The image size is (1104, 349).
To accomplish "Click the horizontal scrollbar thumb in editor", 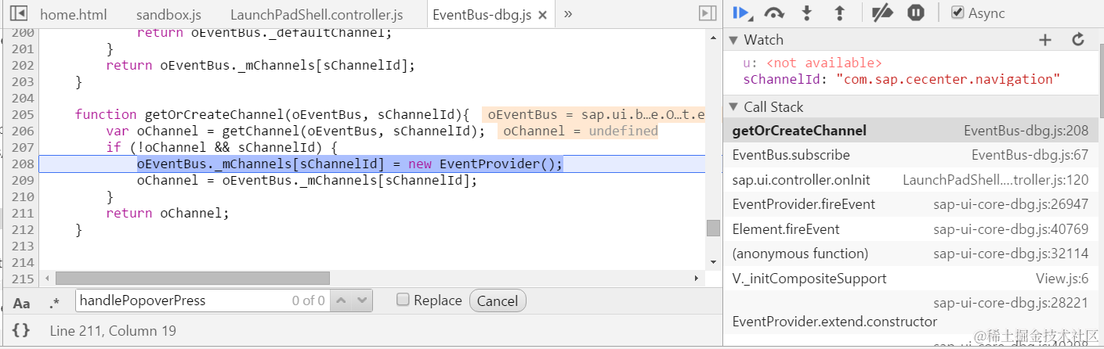I will click(x=193, y=278).
